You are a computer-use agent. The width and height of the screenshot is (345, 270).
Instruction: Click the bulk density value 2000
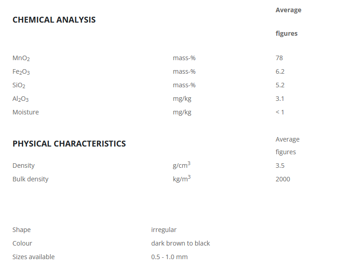click(x=283, y=179)
